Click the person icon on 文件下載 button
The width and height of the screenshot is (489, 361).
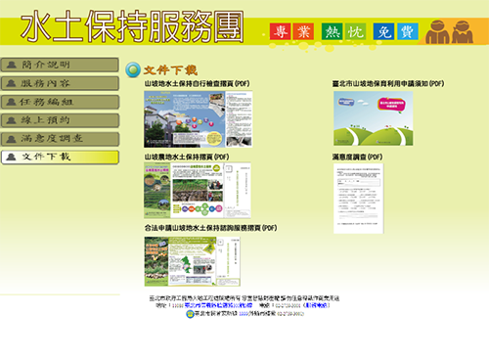[12, 157]
